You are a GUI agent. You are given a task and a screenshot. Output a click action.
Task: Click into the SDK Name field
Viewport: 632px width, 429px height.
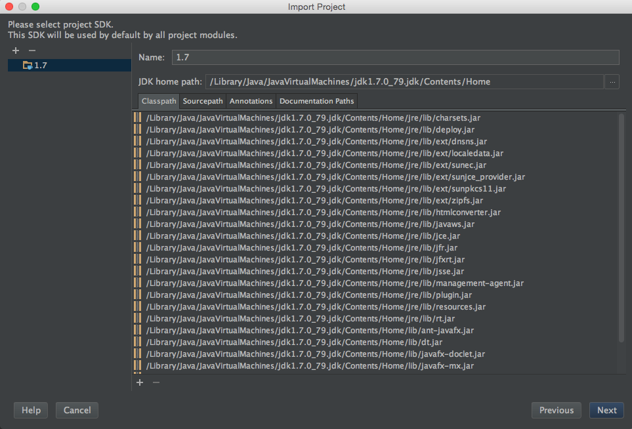(x=395, y=58)
